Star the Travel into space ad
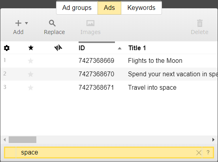Image resolution: width=218 pixels, height=162 pixels. 30,88
